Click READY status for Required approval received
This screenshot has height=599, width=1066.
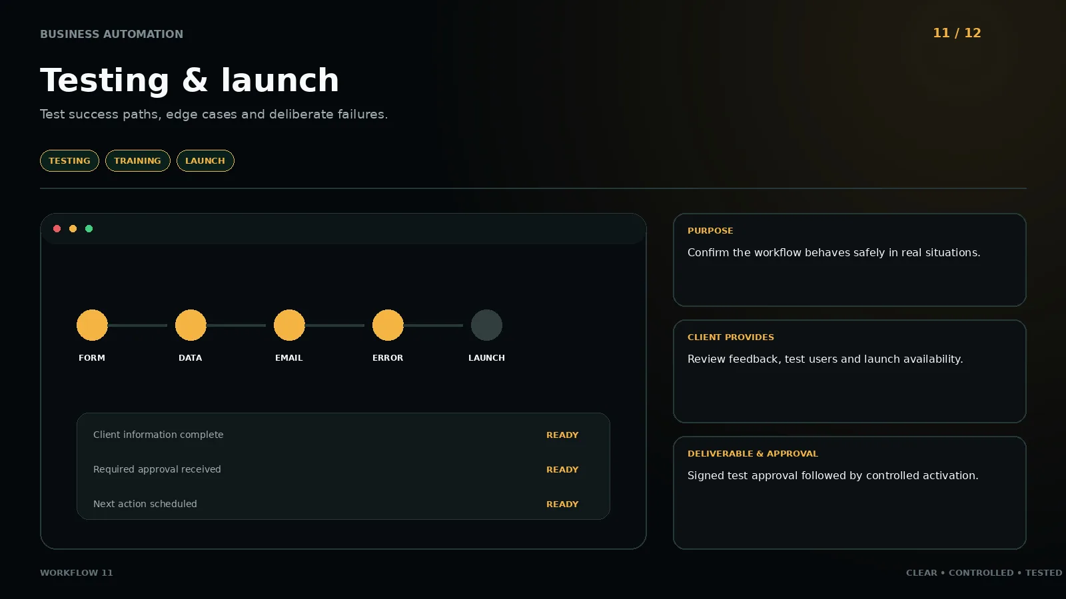562,470
